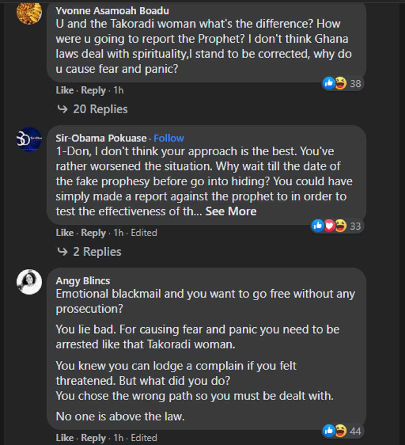View edit history on Angy Blincs' comment
This screenshot has height=445, width=405.
click(144, 438)
